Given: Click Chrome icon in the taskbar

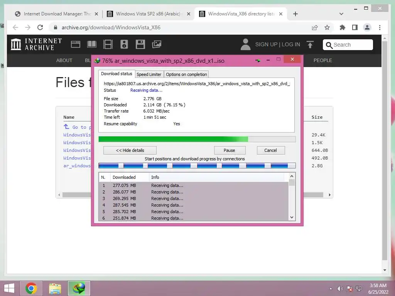Looking at the screenshot, I should [x=31, y=288].
